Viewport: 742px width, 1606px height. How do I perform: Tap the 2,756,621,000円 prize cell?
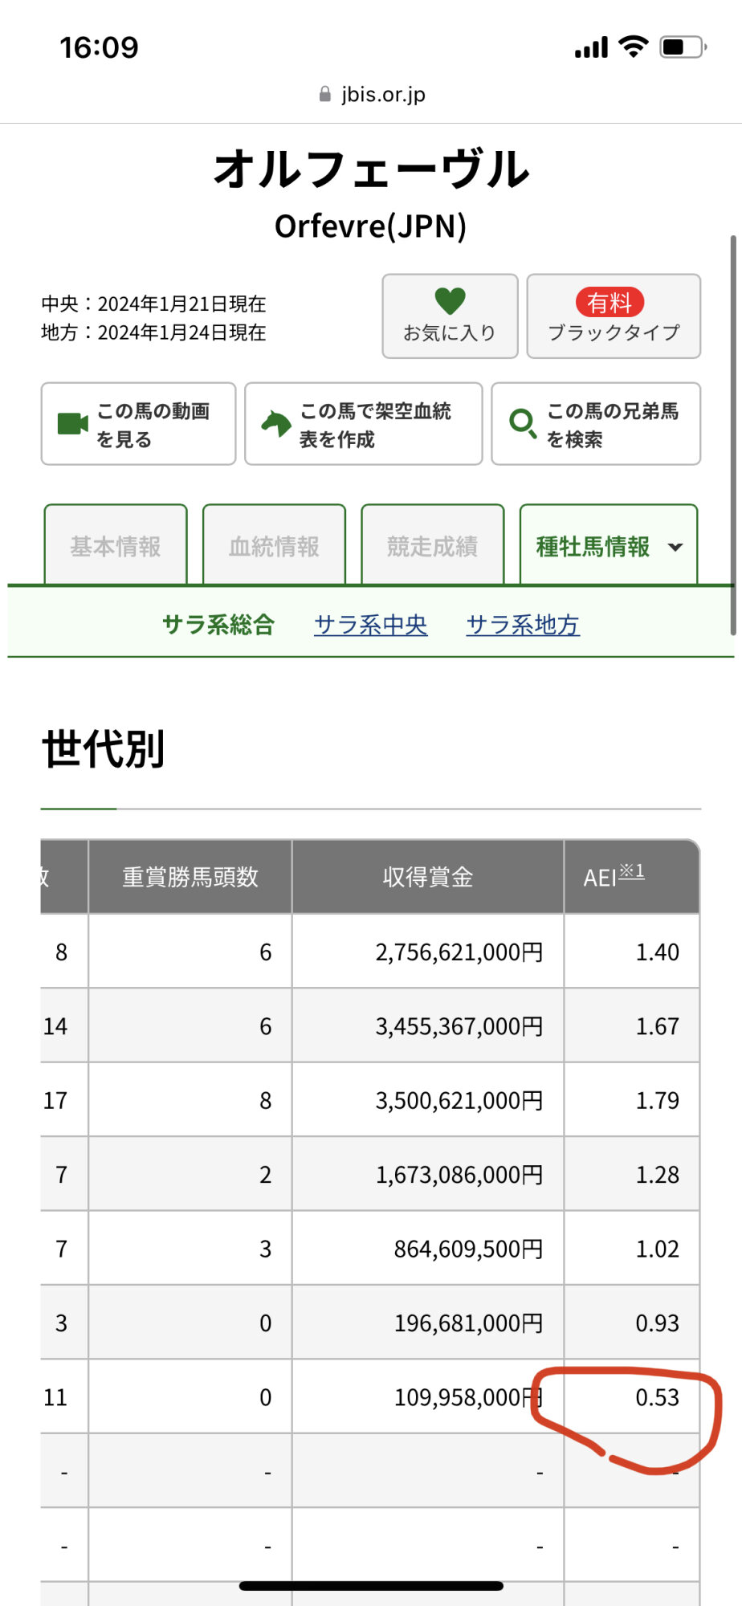pos(428,952)
